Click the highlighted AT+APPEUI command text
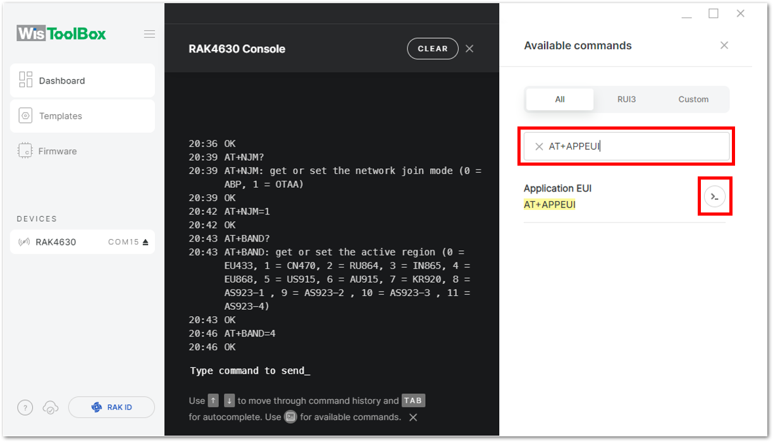The width and height of the screenshot is (773, 442). (x=550, y=205)
